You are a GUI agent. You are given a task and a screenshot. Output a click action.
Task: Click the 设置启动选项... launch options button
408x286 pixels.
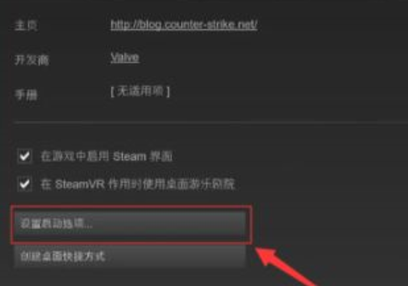click(x=130, y=224)
